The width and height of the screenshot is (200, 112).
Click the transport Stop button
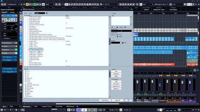tap(84, 110)
